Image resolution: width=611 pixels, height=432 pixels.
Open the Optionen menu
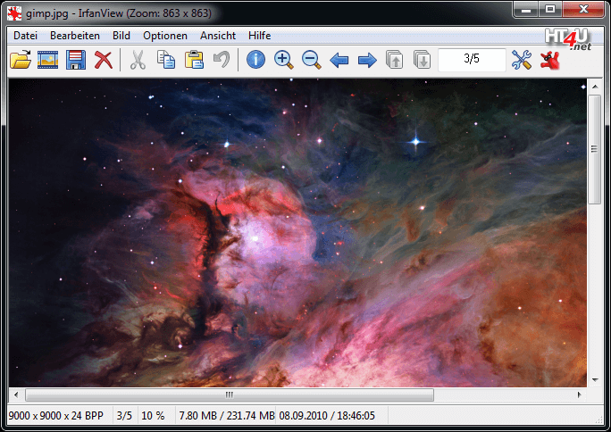pyautogui.click(x=165, y=36)
